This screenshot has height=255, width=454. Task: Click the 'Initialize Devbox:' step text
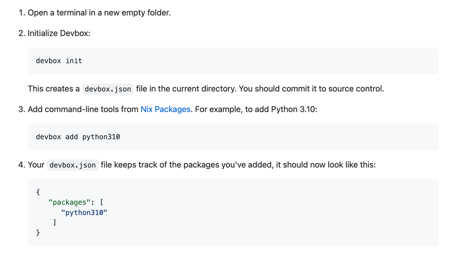(59, 33)
